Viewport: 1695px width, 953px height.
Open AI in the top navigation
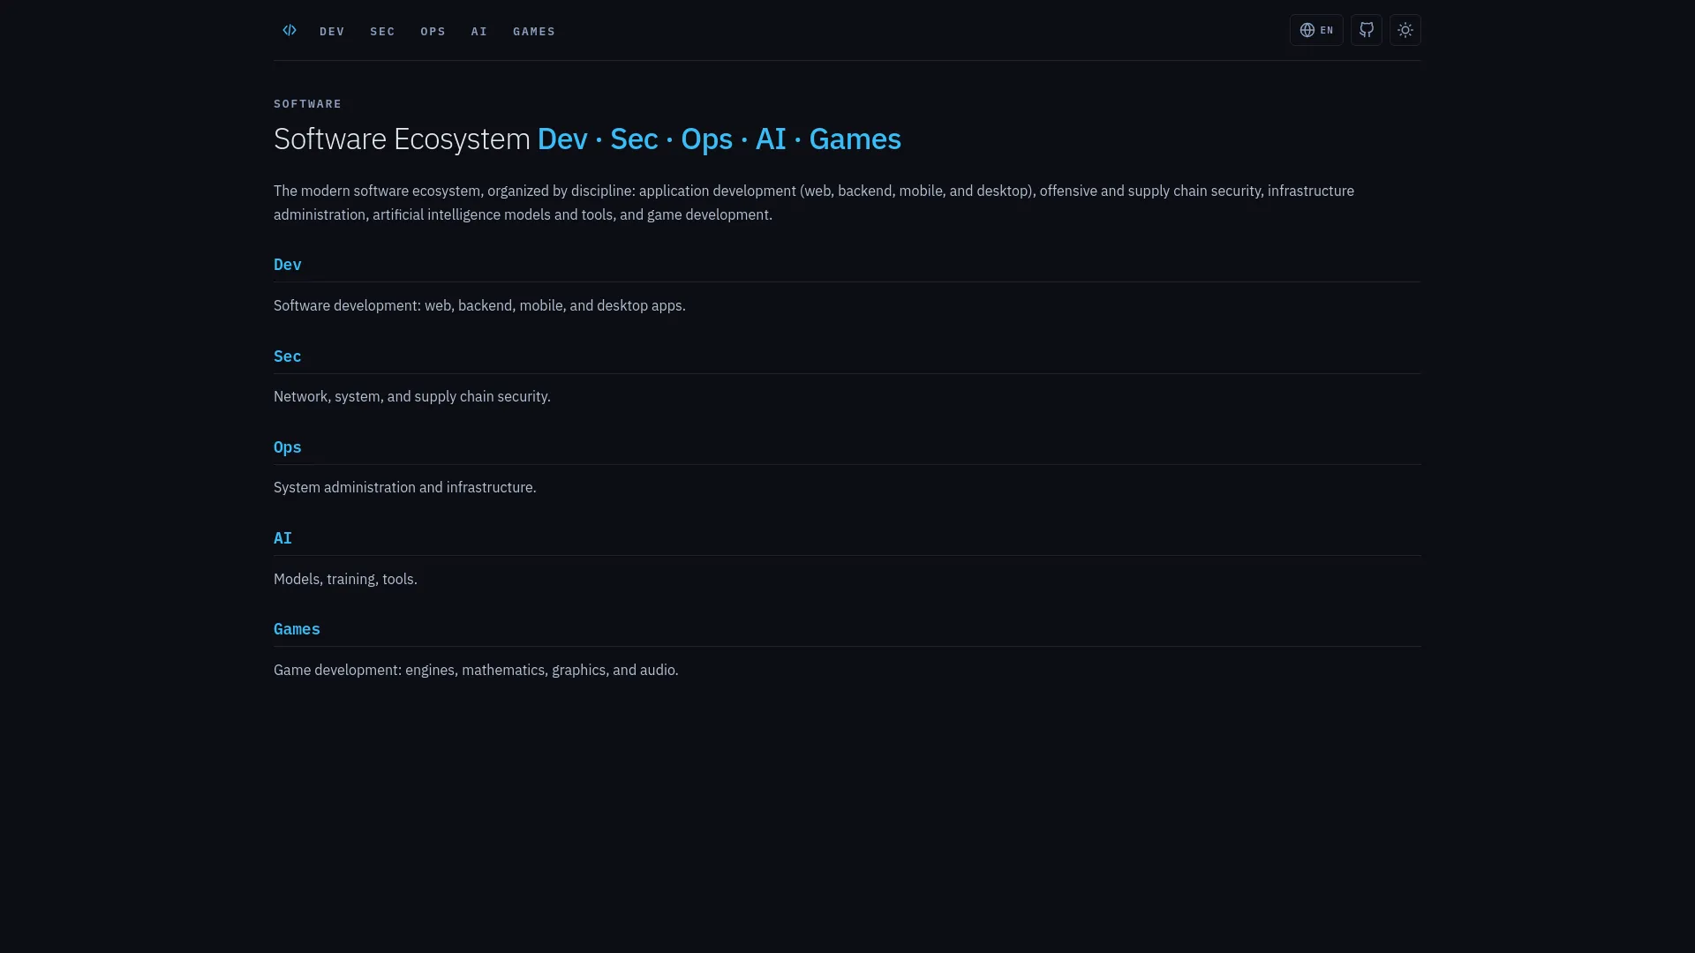(x=479, y=32)
